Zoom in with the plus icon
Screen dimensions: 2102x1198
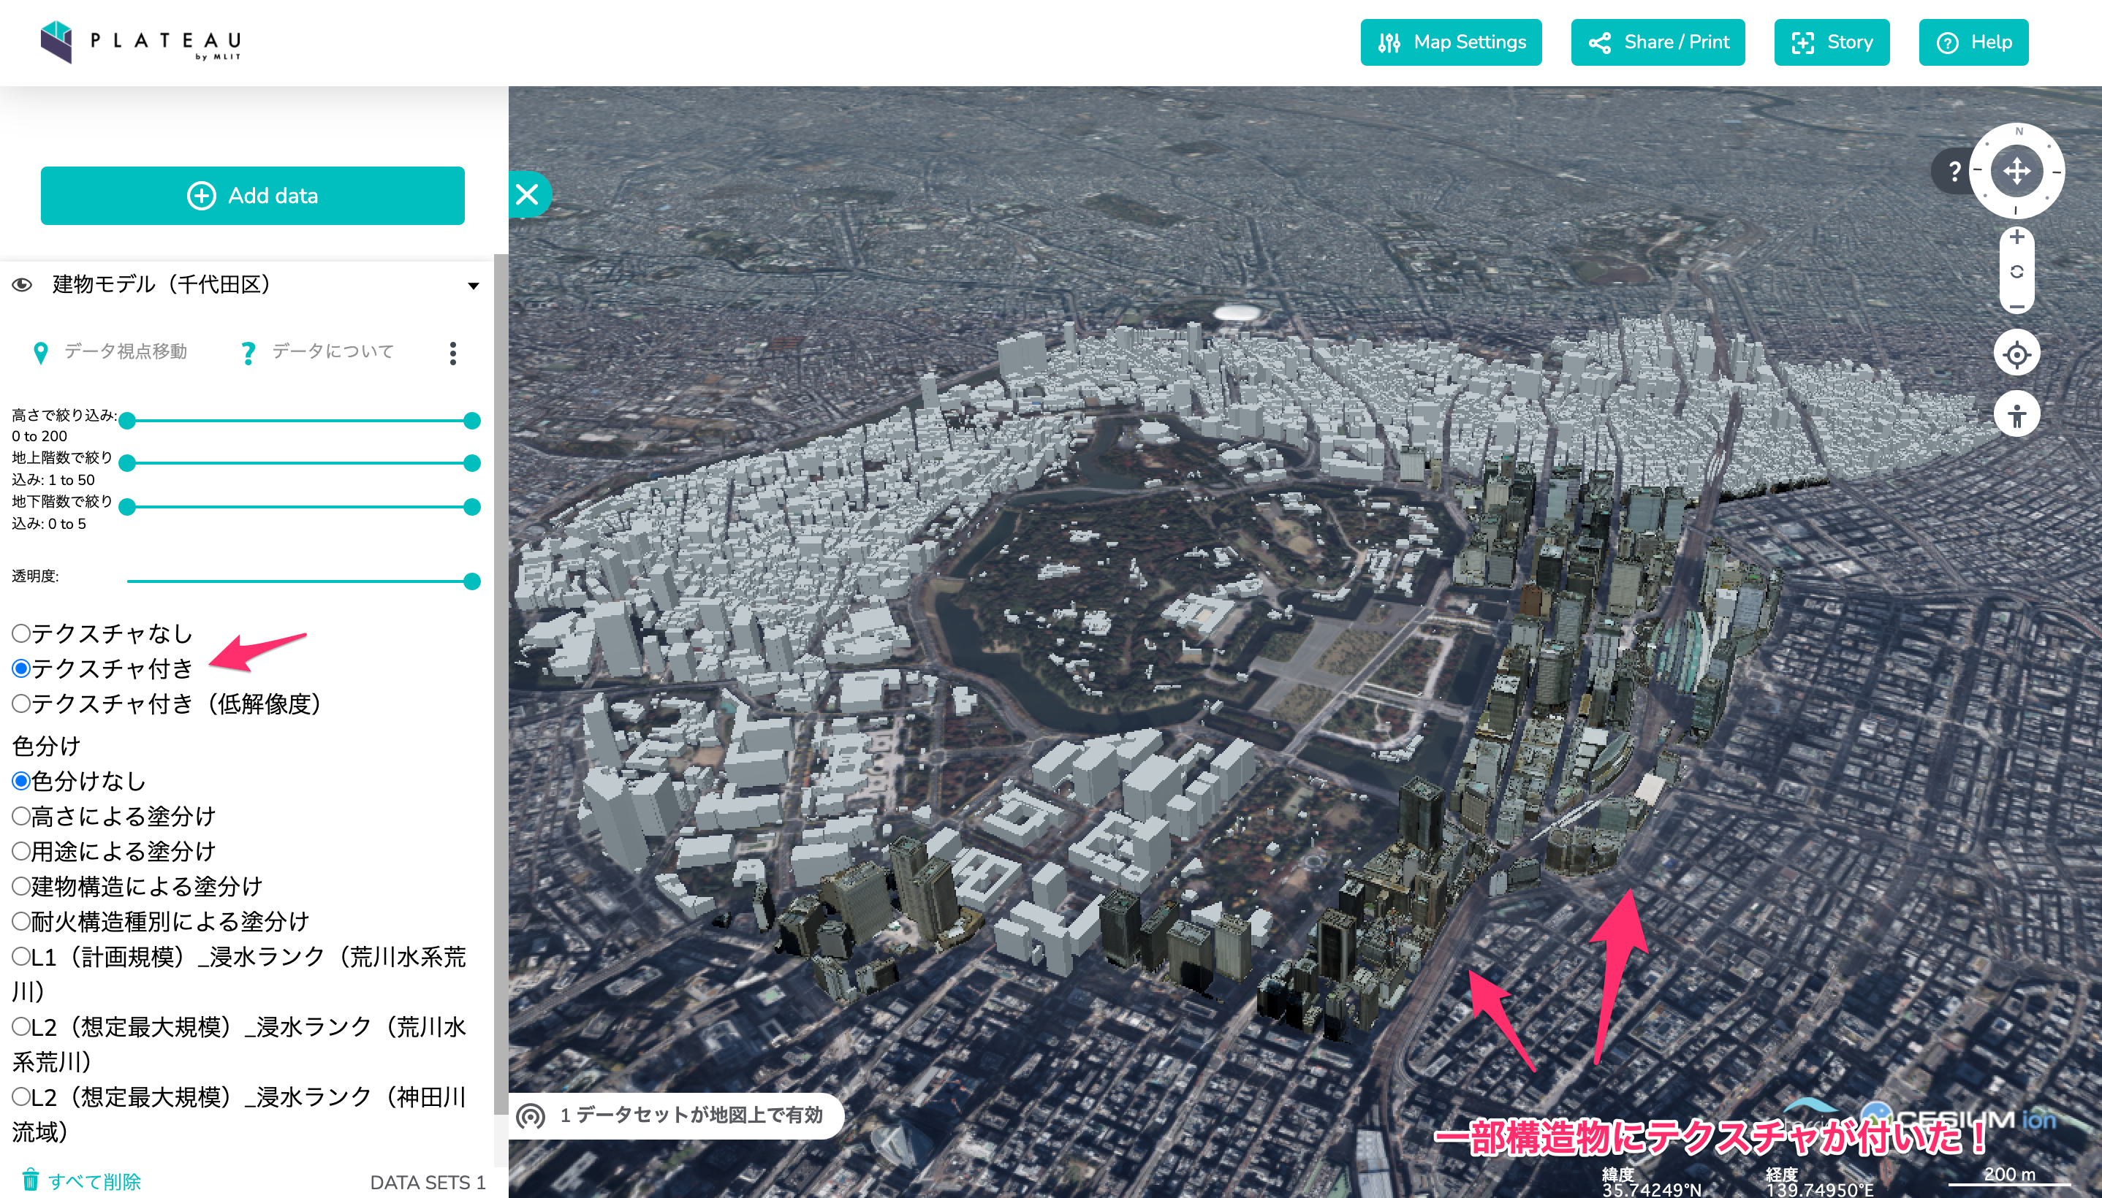(x=2016, y=237)
